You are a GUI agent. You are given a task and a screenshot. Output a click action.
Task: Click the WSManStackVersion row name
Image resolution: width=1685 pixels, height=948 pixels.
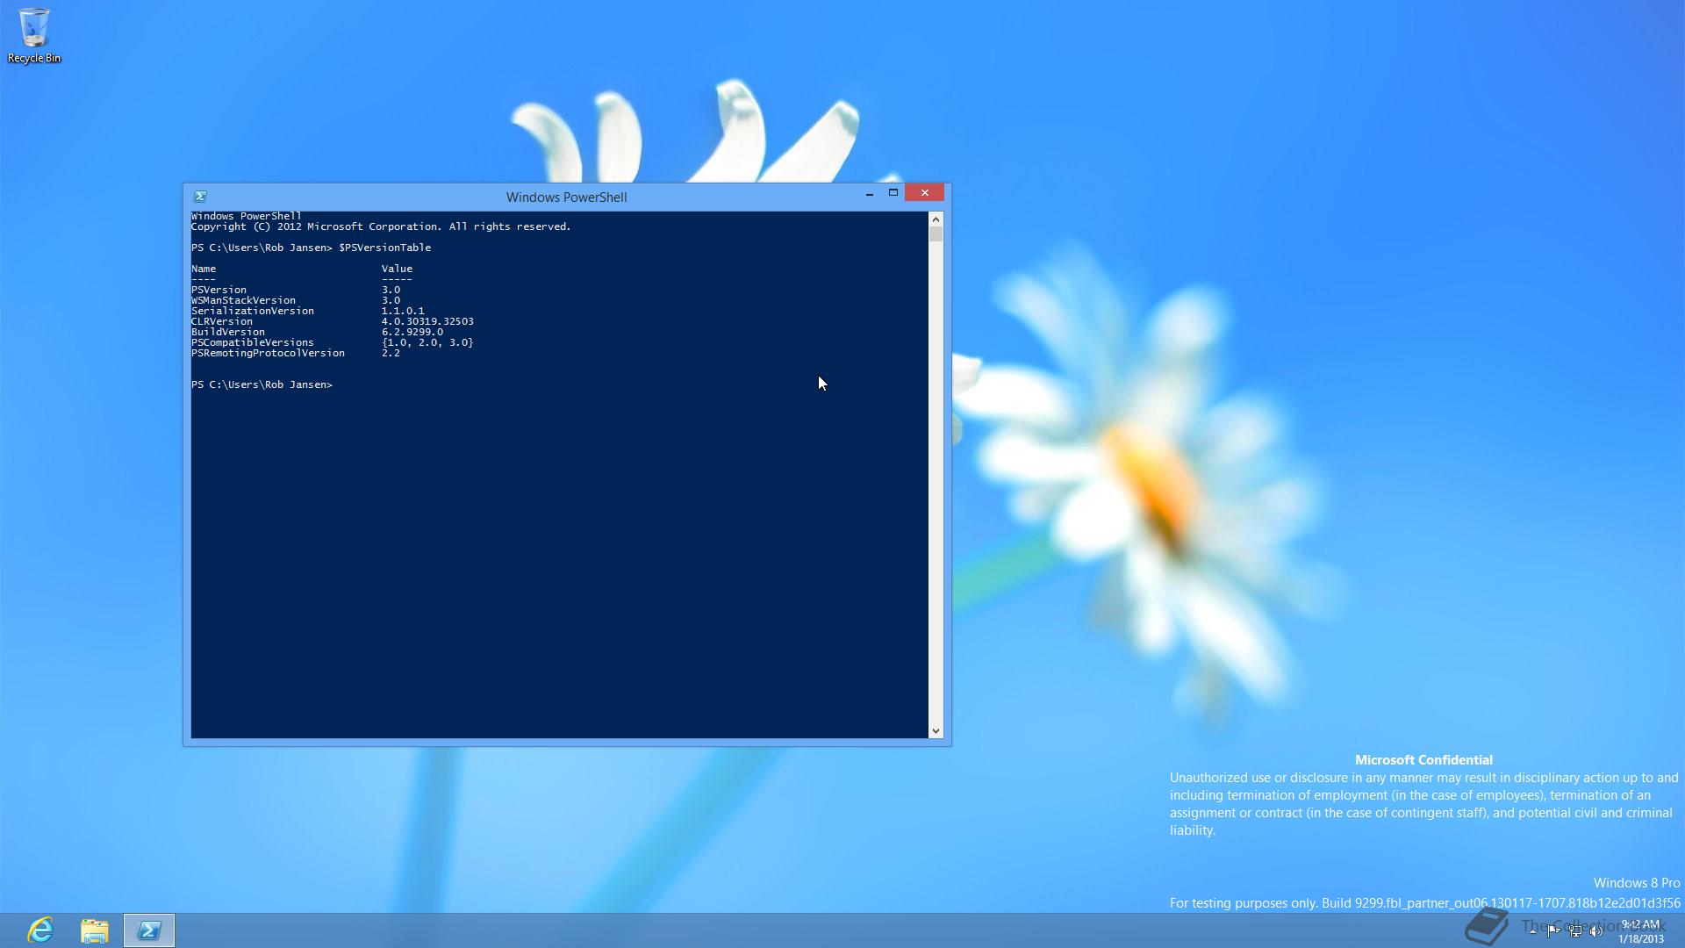coord(243,301)
